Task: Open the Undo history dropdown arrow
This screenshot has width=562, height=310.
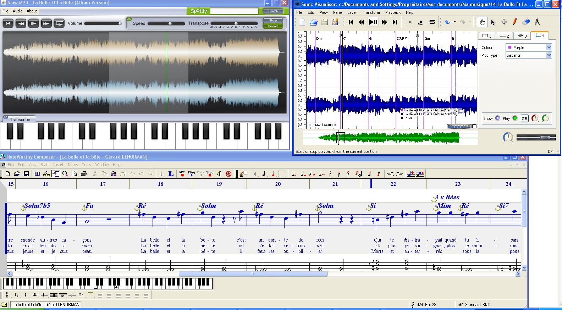Action: 454,22
